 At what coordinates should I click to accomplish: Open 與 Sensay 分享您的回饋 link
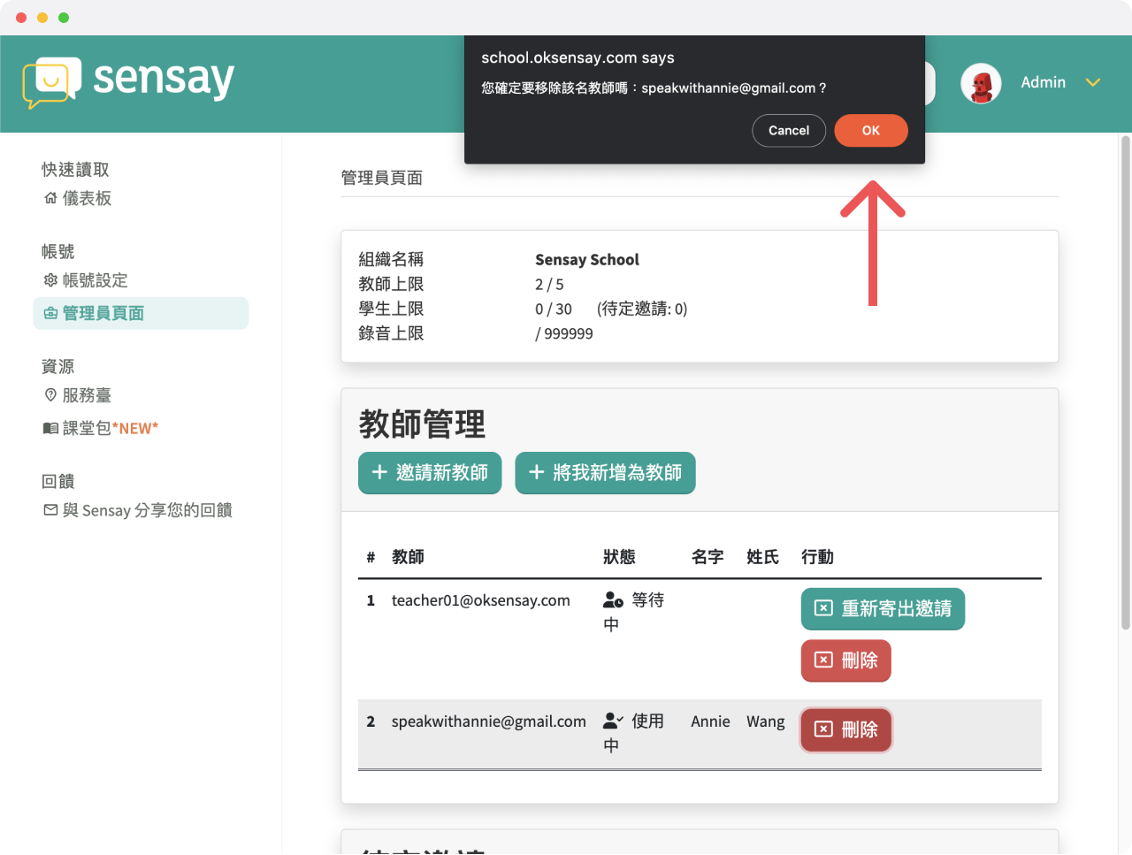coord(138,510)
